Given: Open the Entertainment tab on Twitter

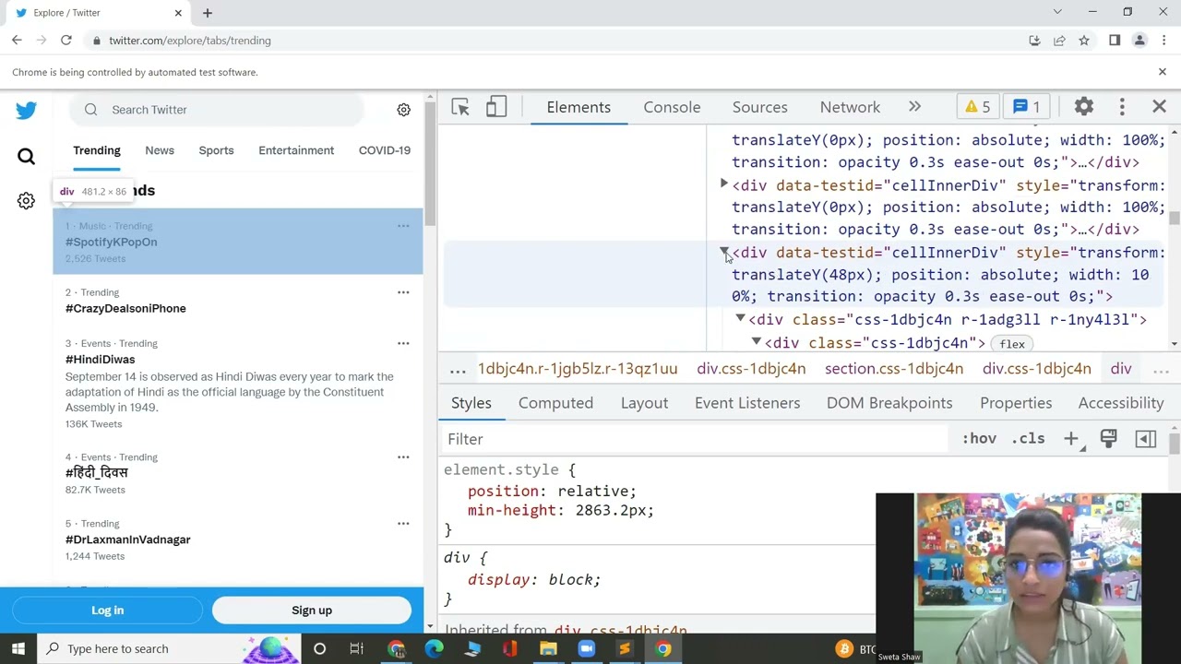Looking at the screenshot, I should coord(296,150).
